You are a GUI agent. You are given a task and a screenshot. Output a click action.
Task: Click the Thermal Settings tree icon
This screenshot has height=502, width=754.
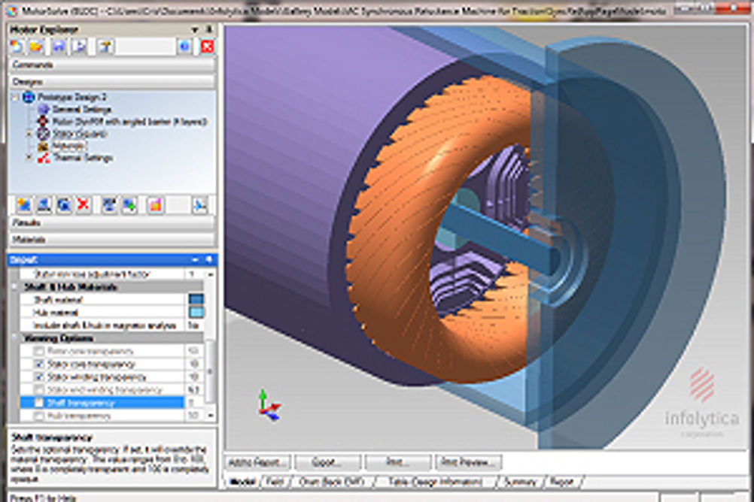[x=44, y=158]
